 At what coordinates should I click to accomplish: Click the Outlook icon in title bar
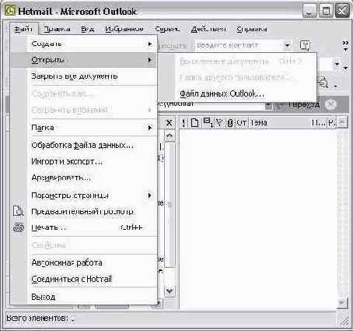click(x=10, y=11)
